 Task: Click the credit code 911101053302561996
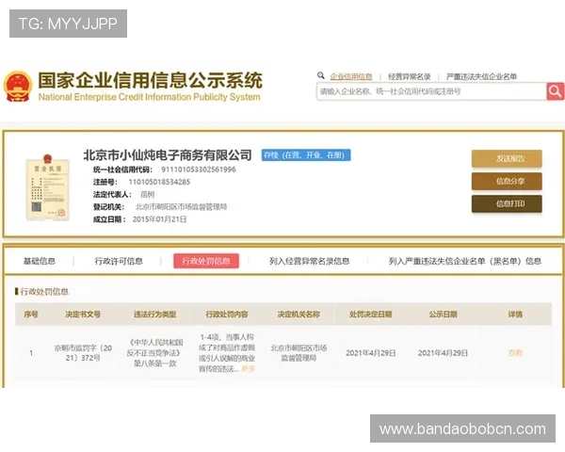coord(199,169)
